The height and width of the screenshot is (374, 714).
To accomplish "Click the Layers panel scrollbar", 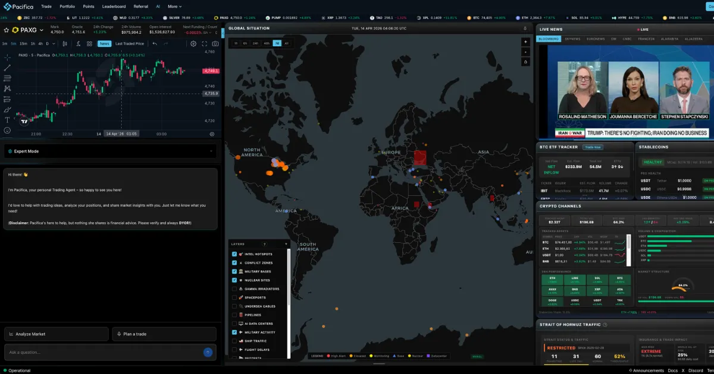I will pyautogui.click(x=289, y=276).
